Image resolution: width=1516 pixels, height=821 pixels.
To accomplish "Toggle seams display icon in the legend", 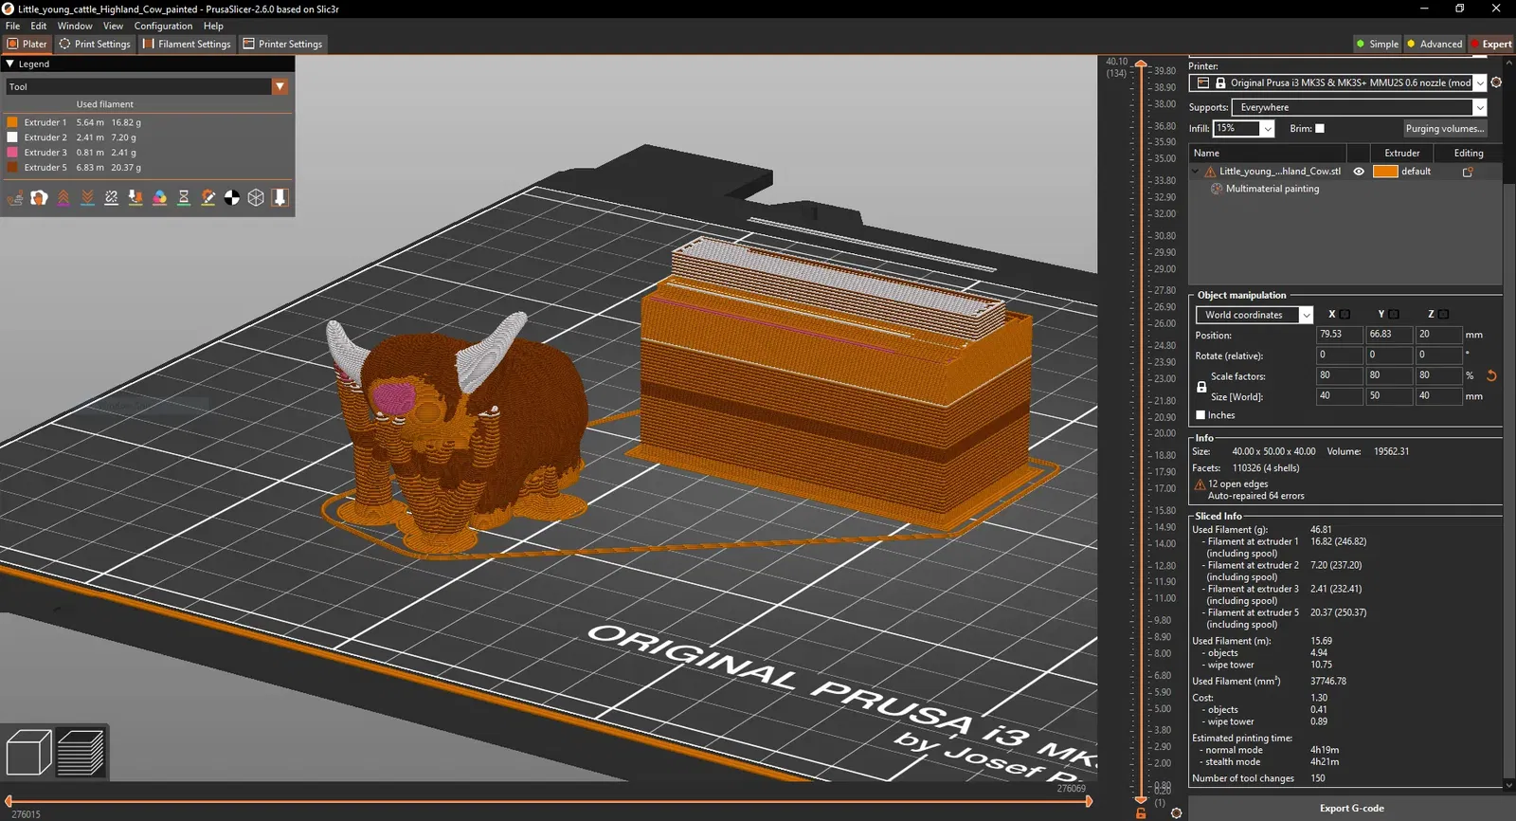I will point(111,197).
